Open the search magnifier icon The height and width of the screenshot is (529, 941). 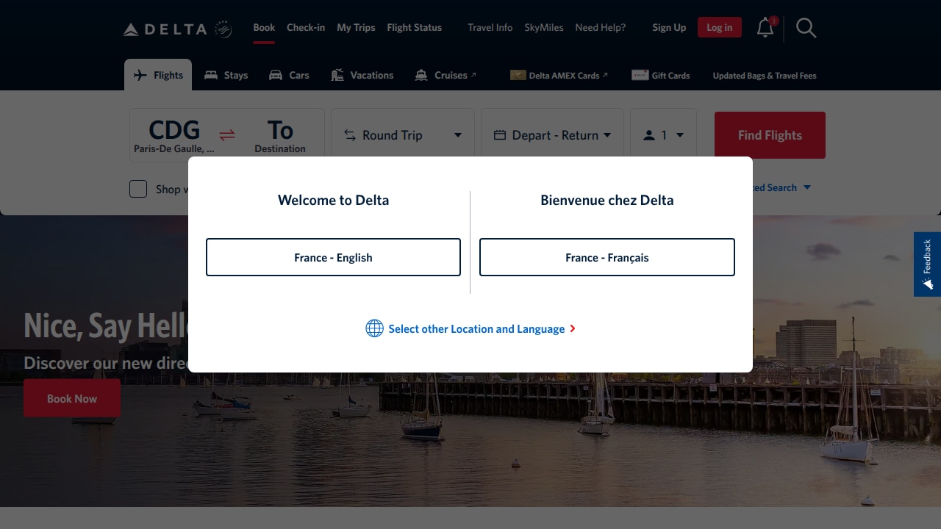pyautogui.click(x=806, y=28)
